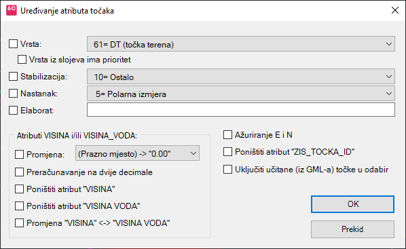406x249 pixels.
Task: Open Nastanak dropdown with 5= Polarna izmjera
Action: pyautogui.click(x=241, y=94)
